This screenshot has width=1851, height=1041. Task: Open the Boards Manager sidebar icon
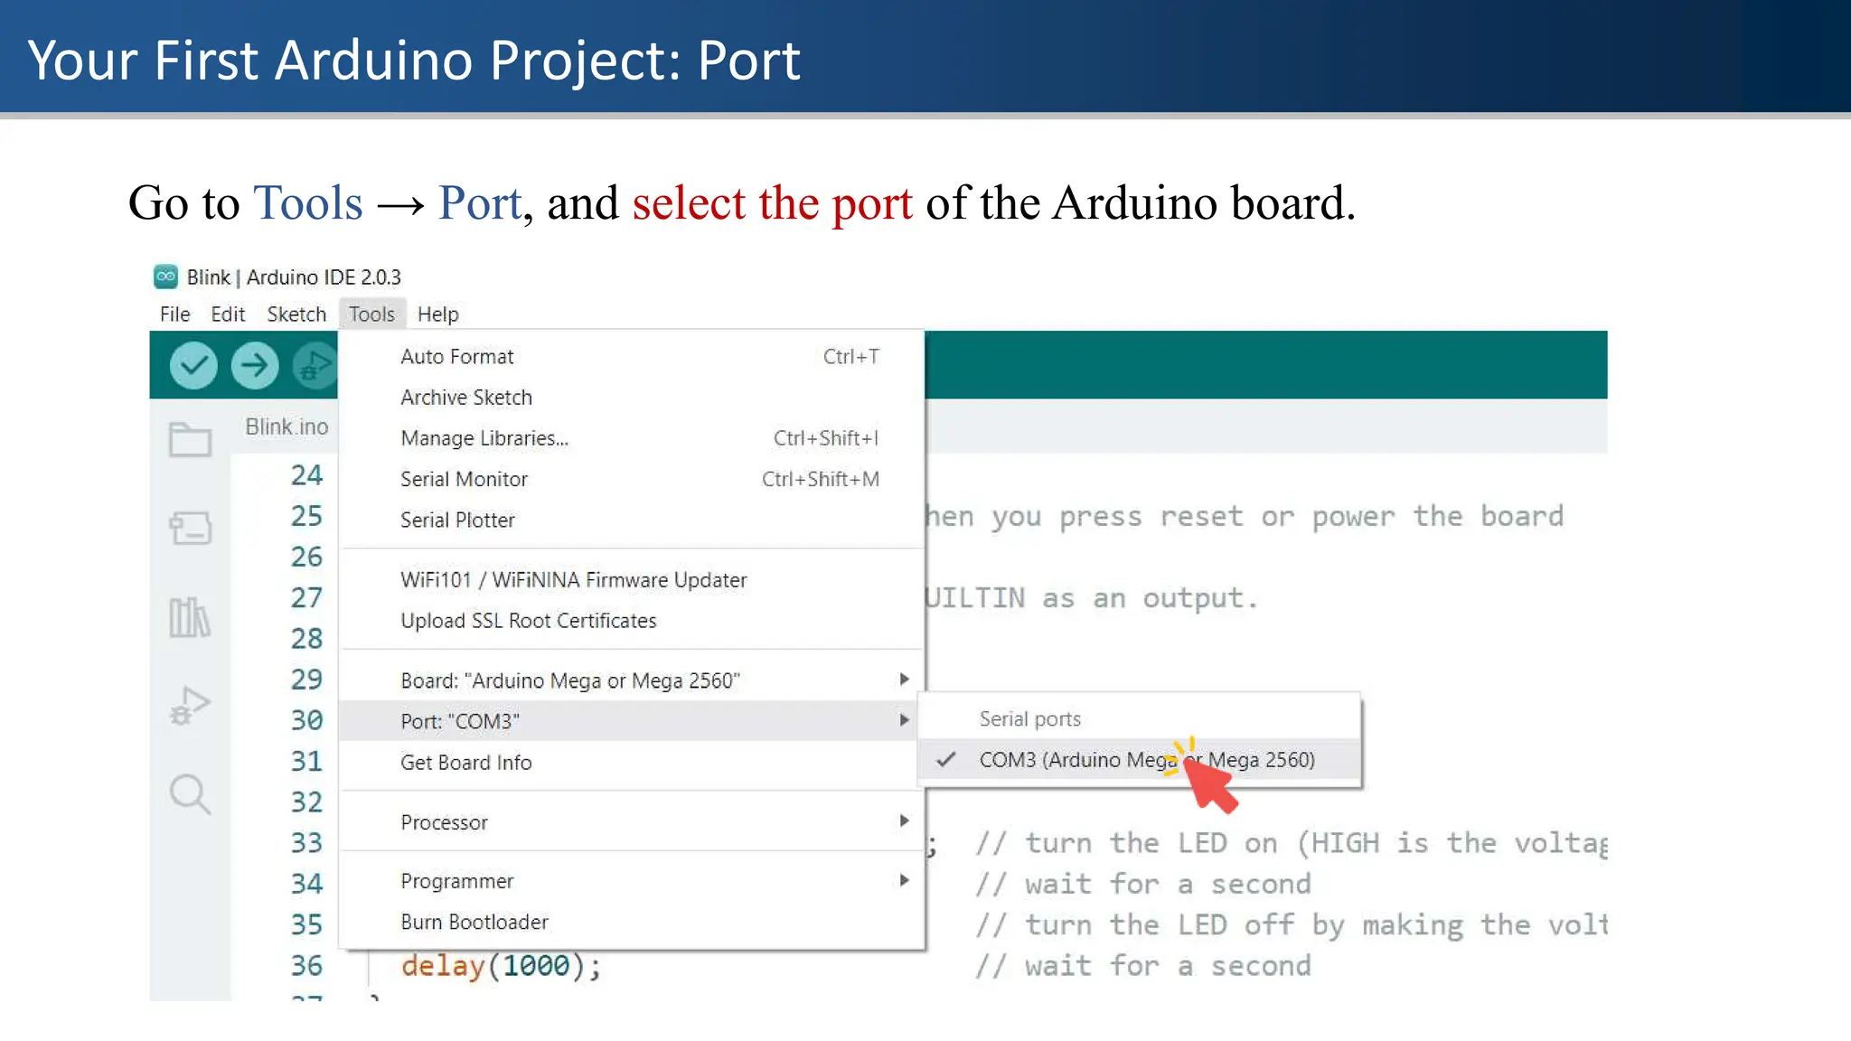[190, 529]
